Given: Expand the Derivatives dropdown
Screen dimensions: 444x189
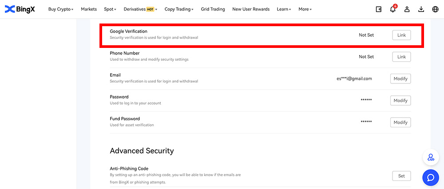Looking at the screenshot, I should coord(140,9).
